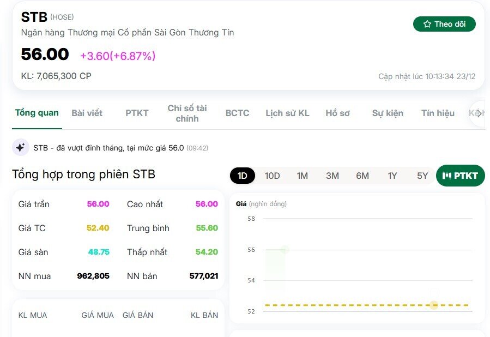Screen dimensions: 490x337
Task: Toggle the 3M timeframe on the chart
Action: (x=332, y=176)
